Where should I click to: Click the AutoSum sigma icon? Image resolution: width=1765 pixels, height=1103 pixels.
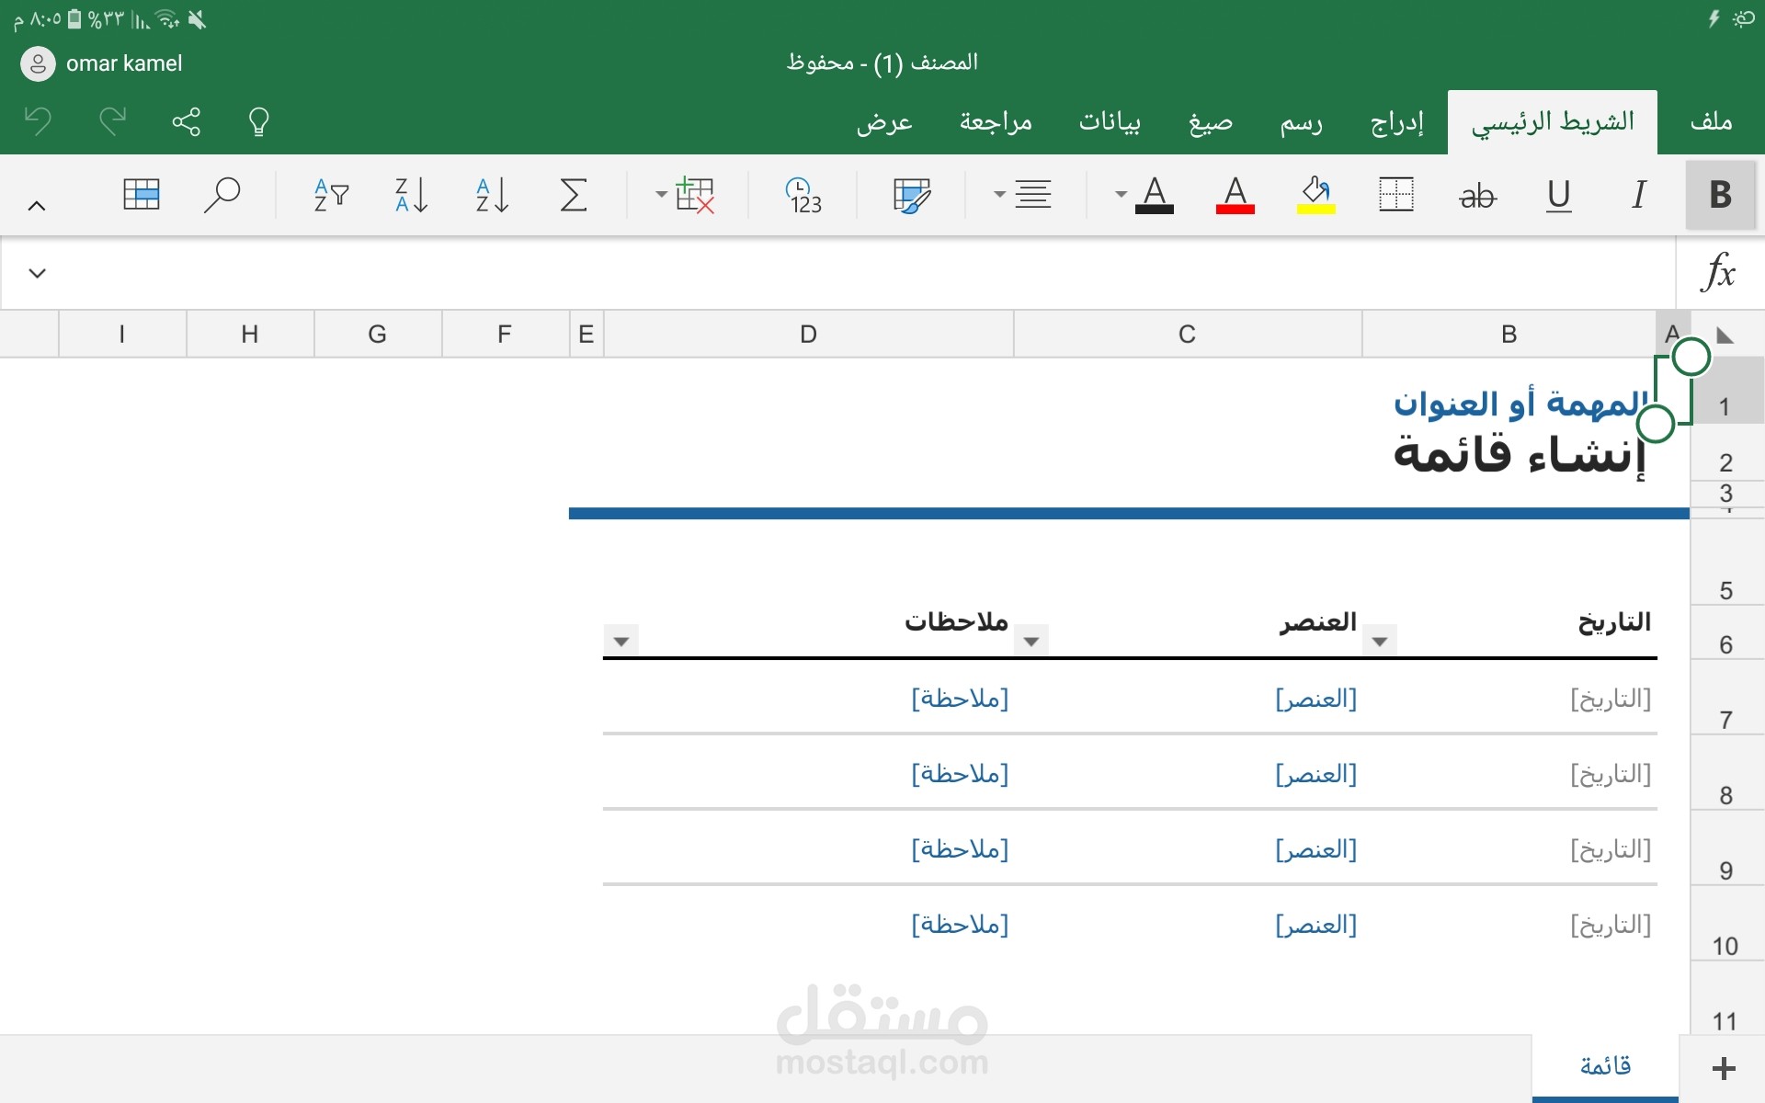click(x=574, y=195)
